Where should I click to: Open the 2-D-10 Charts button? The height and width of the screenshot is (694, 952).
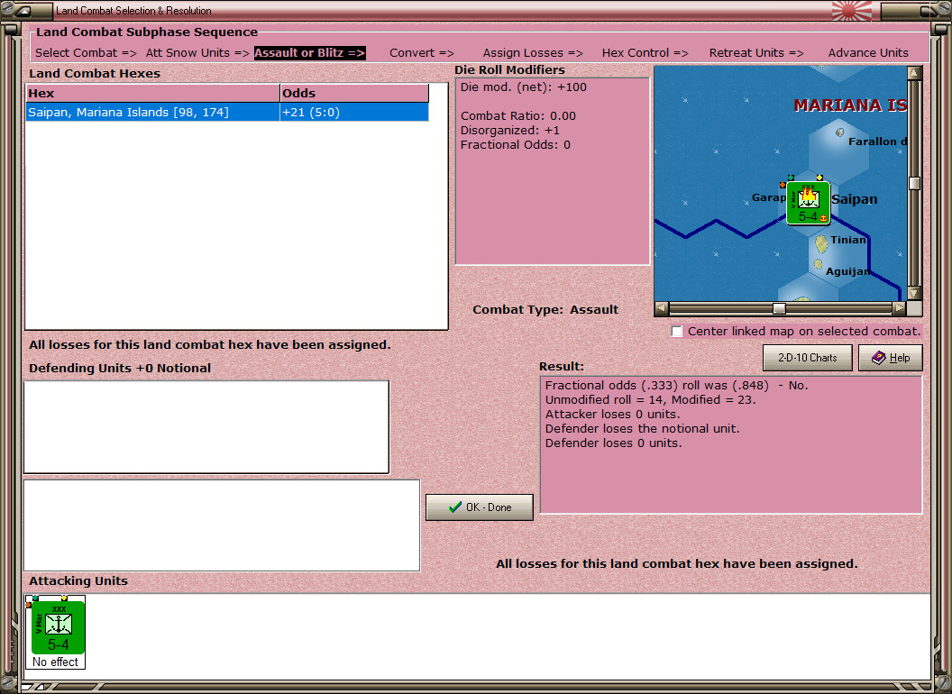coord(807,358)
